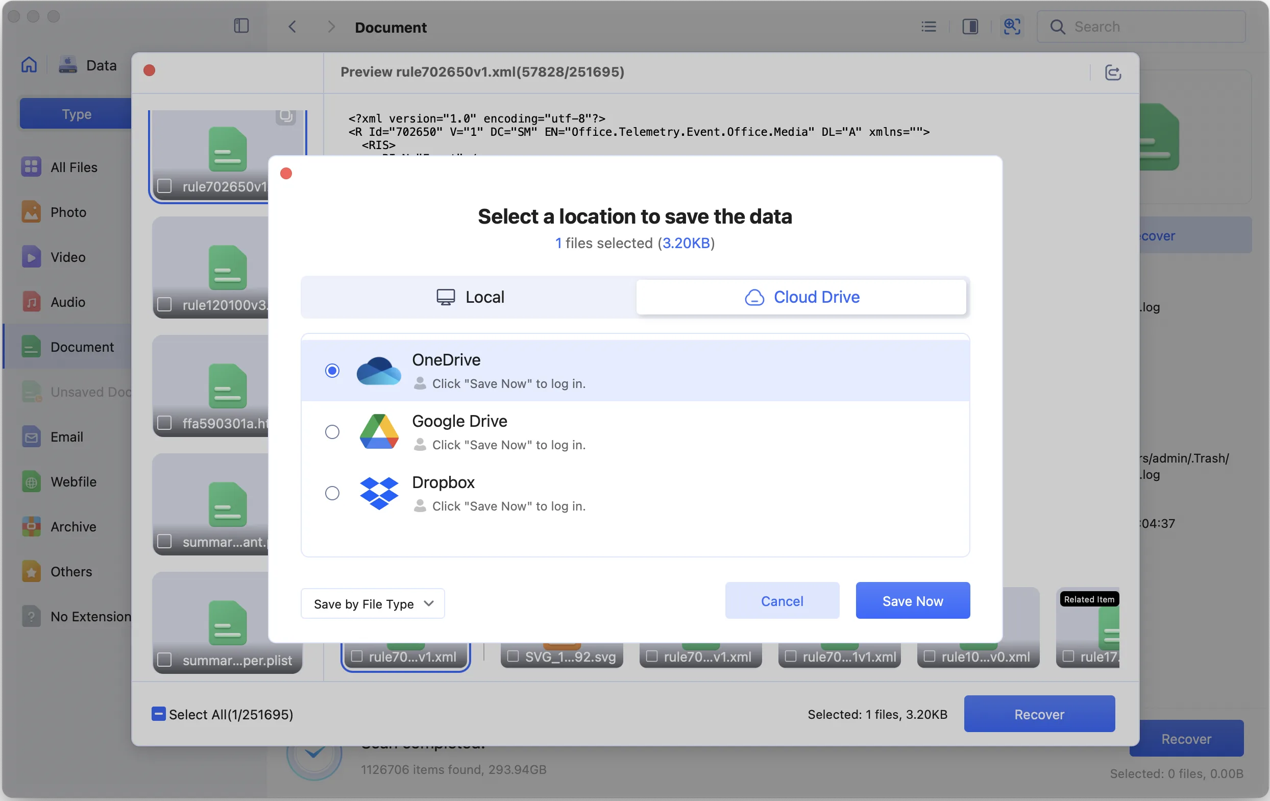Click the Home icon above the sidebar
The width and height of the screenshot is (1270, 801).
[x=29, y=64]
